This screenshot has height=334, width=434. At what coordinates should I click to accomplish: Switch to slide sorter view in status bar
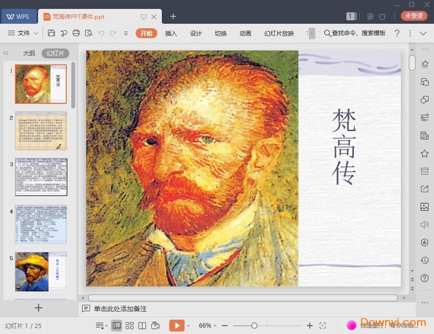[129, 325]
